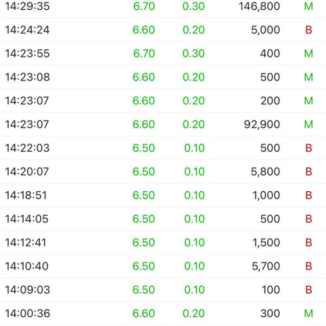Click the 92,900 volume entry
This screenshot has height=326, width=326.
[x=262, y=124]
